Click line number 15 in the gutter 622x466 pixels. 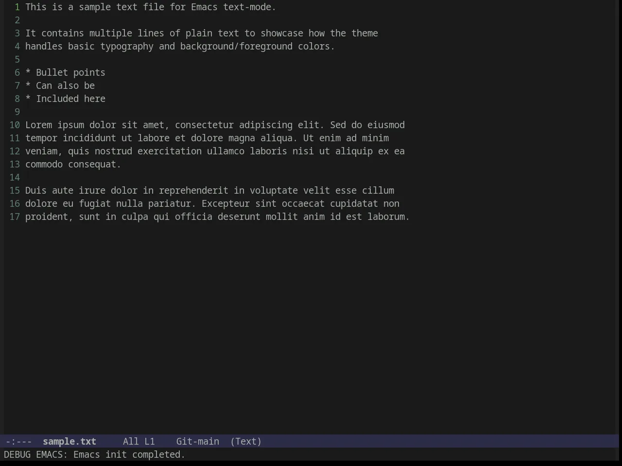point(15,190)
